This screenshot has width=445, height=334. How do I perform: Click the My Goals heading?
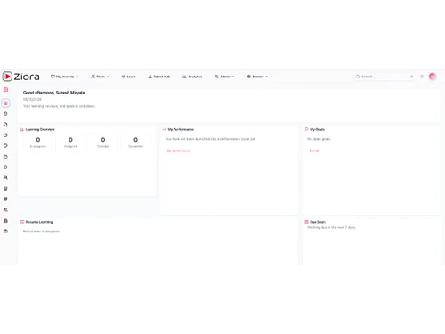point(317,129)
